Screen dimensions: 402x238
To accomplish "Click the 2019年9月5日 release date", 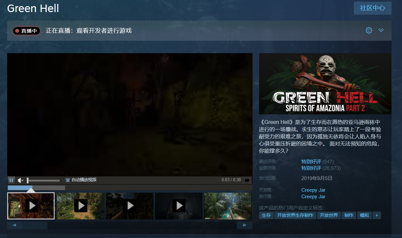I will tap(317, 178).
